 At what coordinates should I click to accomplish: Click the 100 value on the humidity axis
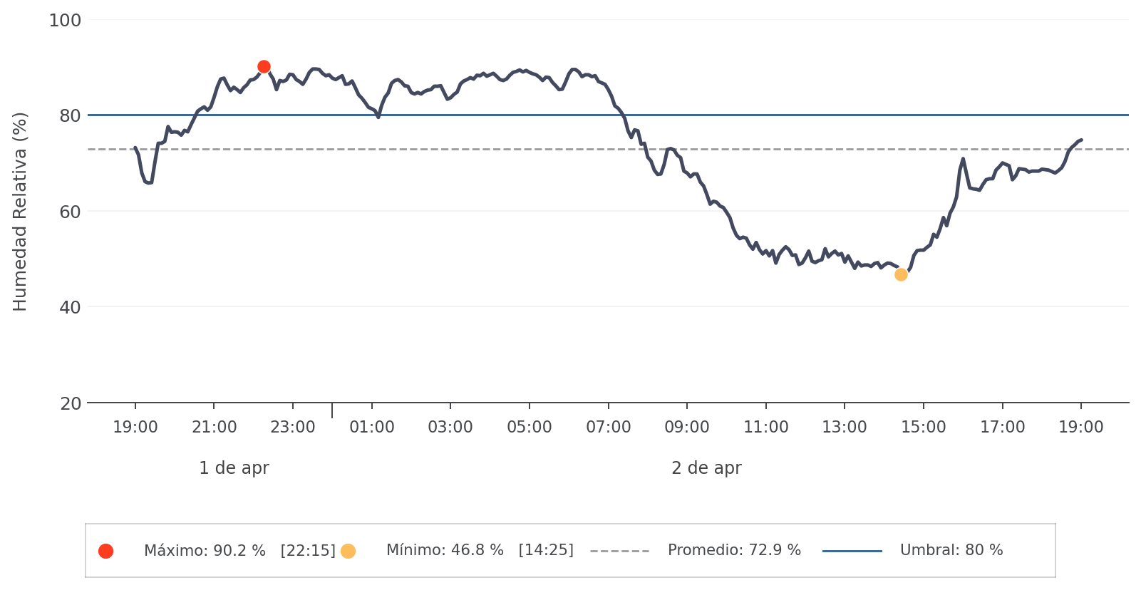[x=65, y=21]
